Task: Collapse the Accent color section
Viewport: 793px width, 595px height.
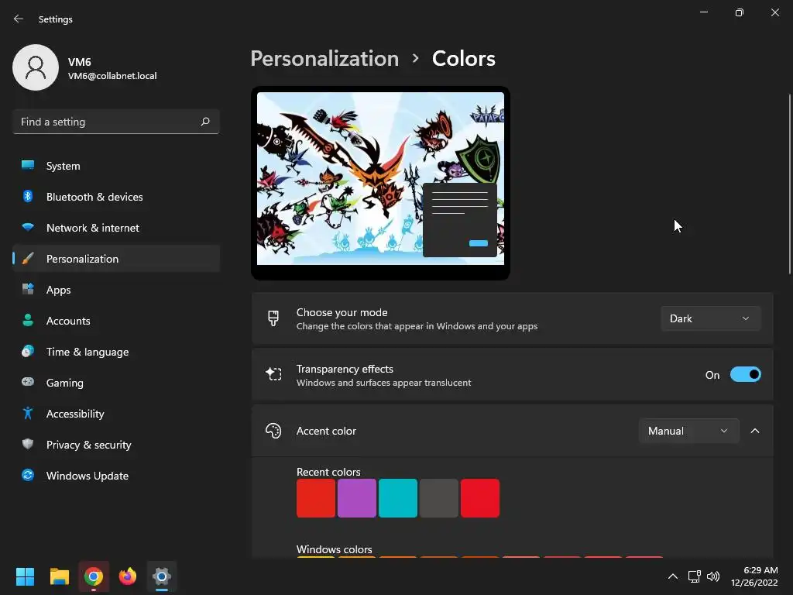Action: [x=754, y=431]
